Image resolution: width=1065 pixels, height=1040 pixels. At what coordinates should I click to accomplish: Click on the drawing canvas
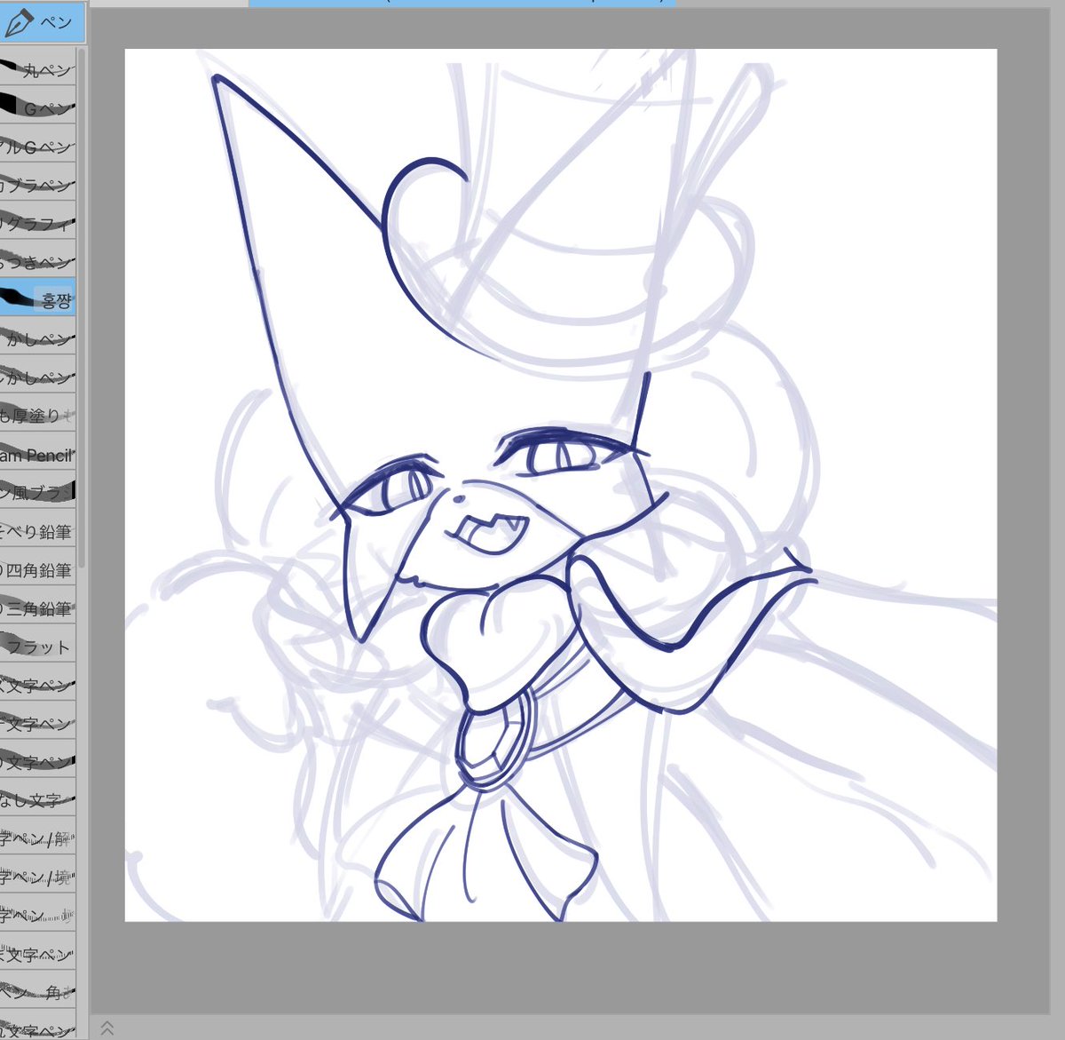(561, 485)
